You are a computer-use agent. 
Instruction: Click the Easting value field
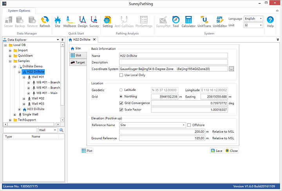point(214,97)
